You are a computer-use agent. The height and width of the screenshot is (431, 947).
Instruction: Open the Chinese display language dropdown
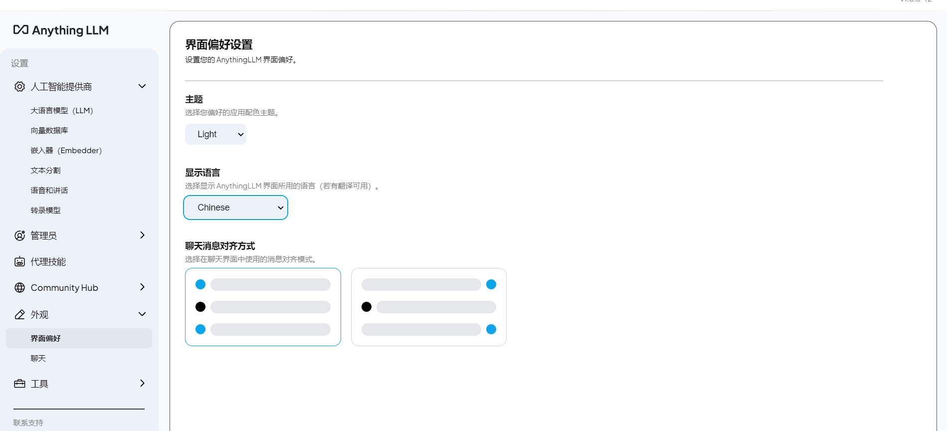[x=236, y=208]
